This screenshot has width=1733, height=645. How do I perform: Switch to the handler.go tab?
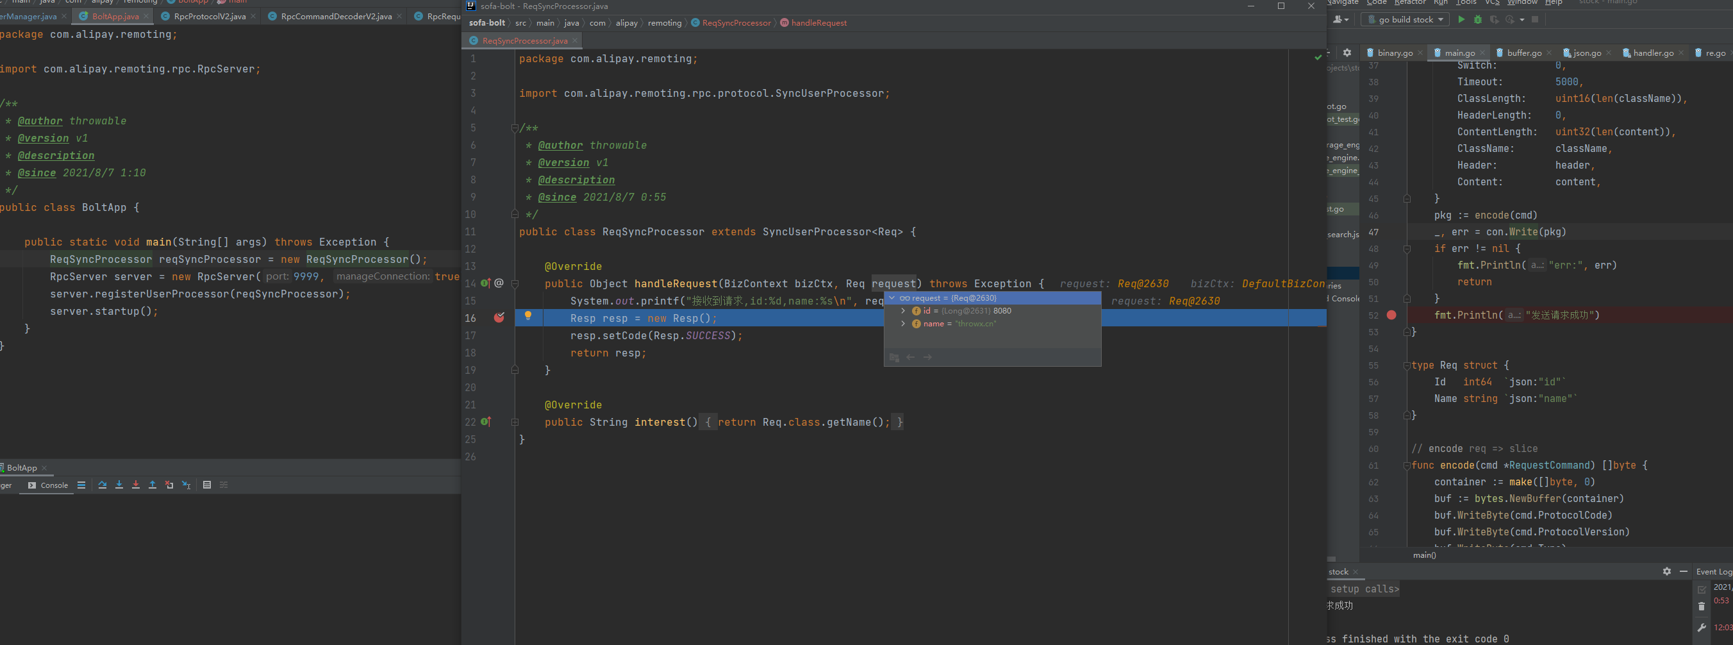tap(1653, 53)
